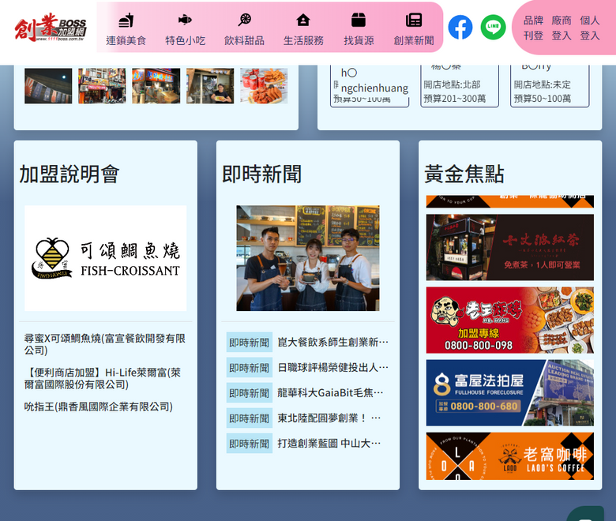Click the 創業BOSS加盟網 site logo
Viewport: 616px width, 521px height.
point(51,27)
